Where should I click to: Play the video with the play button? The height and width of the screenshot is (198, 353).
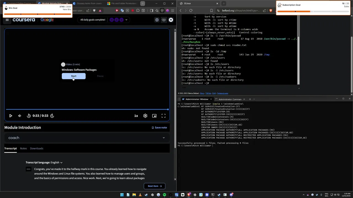pyautogui.click(x=11, y=116)
